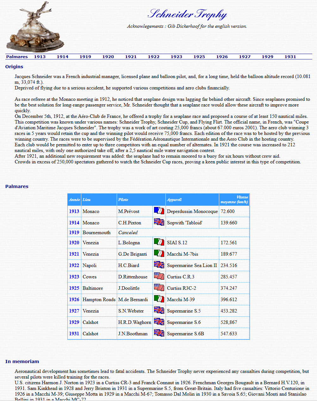Go to 1925 in the navigation bar
This screenshot has height=401, width=317.
[199, 57]
